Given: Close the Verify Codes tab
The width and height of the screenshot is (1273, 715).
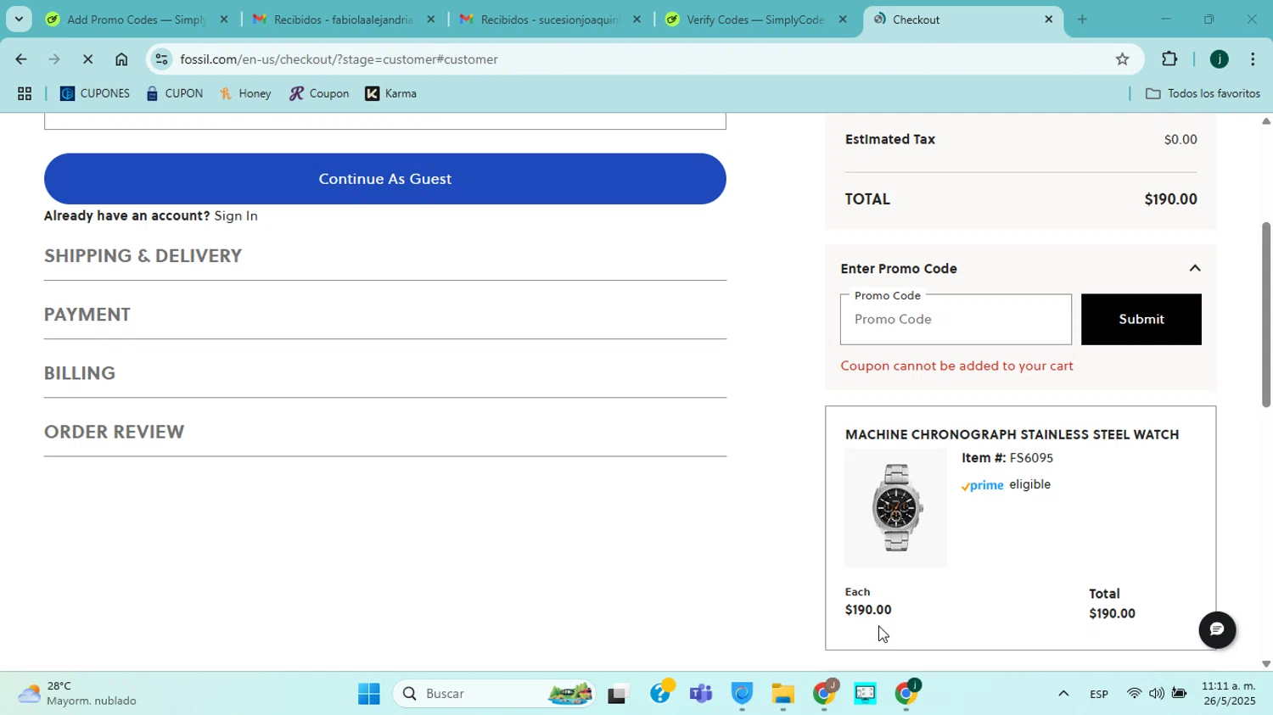Looking at the screenshot, I should [843, 19].
